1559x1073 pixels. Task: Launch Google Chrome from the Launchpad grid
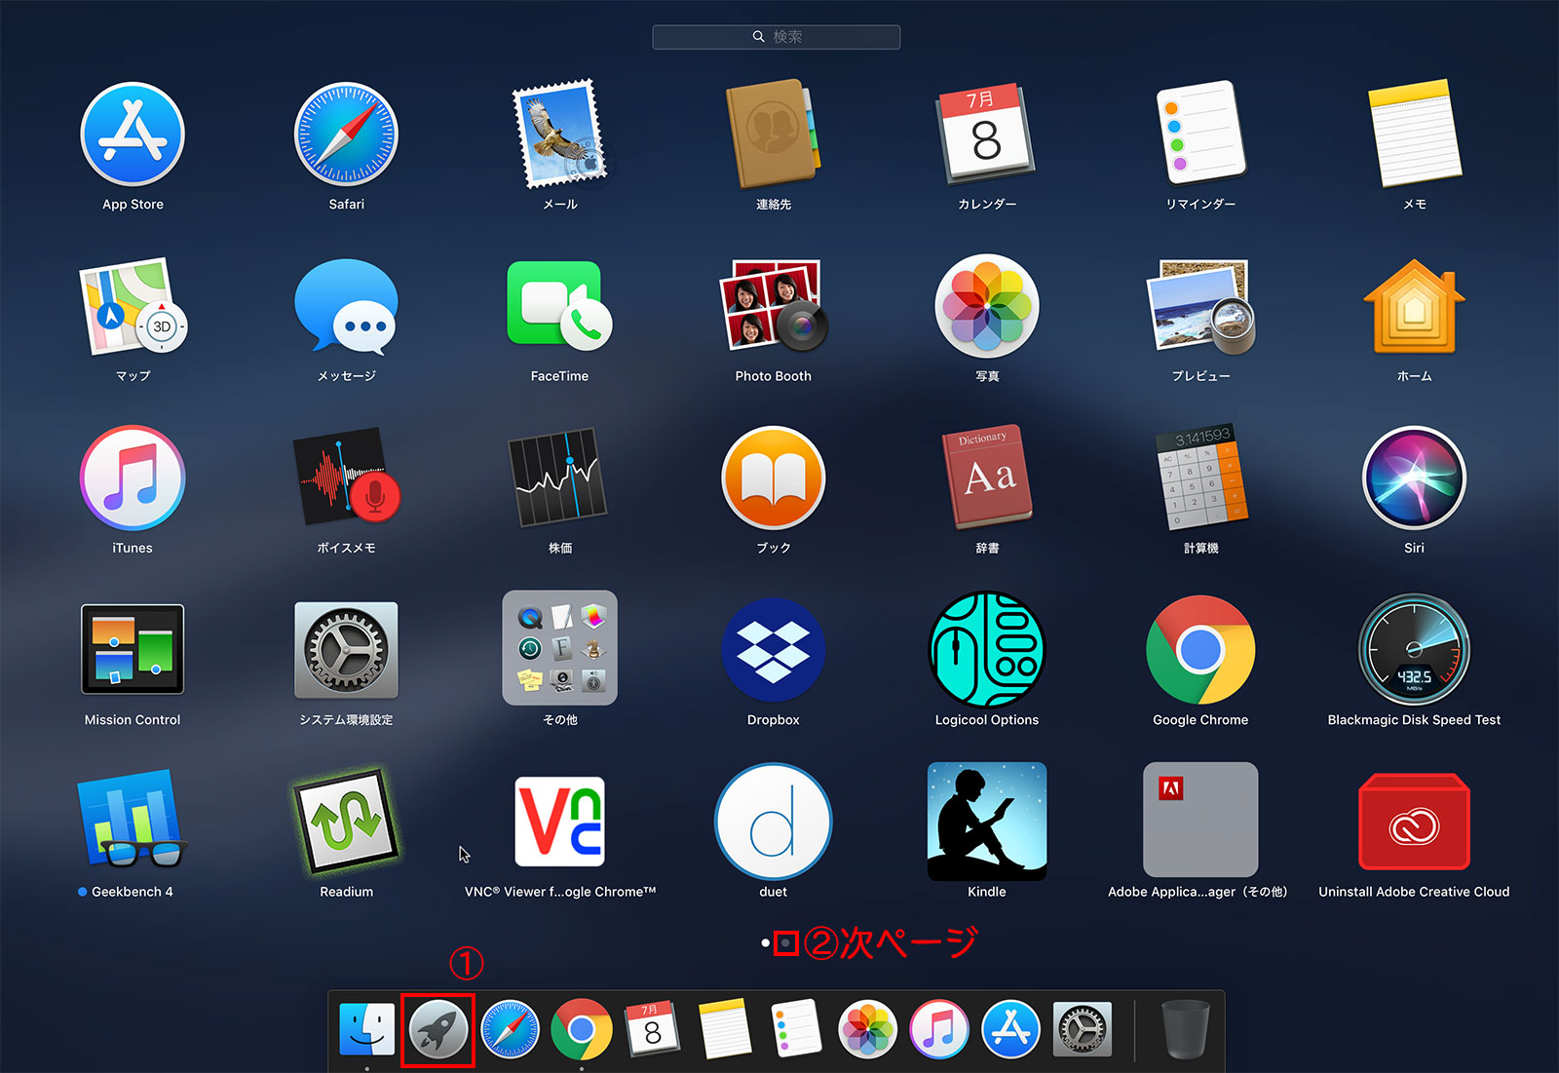pyautogui.click(x=1200, y=649)
